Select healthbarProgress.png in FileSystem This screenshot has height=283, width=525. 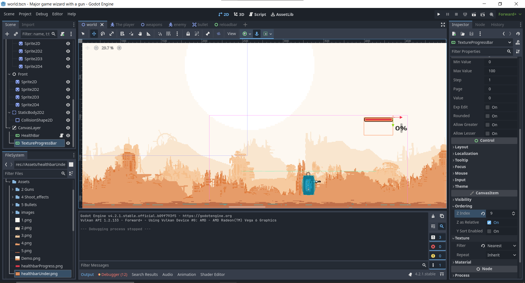click(x=42, y=266)
